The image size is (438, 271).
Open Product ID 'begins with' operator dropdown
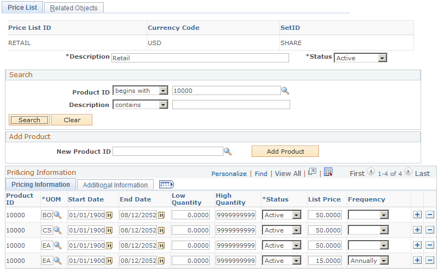click(x=164, y=91)
